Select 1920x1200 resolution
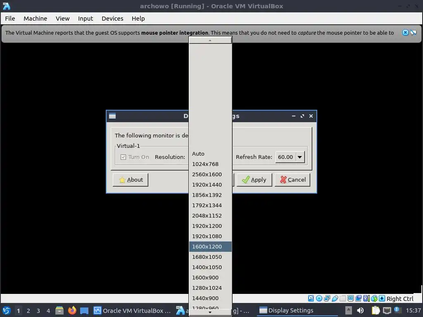This screenshot has height=317, width=423. (210, 226)
